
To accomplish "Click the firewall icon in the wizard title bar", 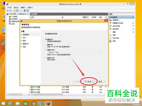I will click(x=22, y=21).
